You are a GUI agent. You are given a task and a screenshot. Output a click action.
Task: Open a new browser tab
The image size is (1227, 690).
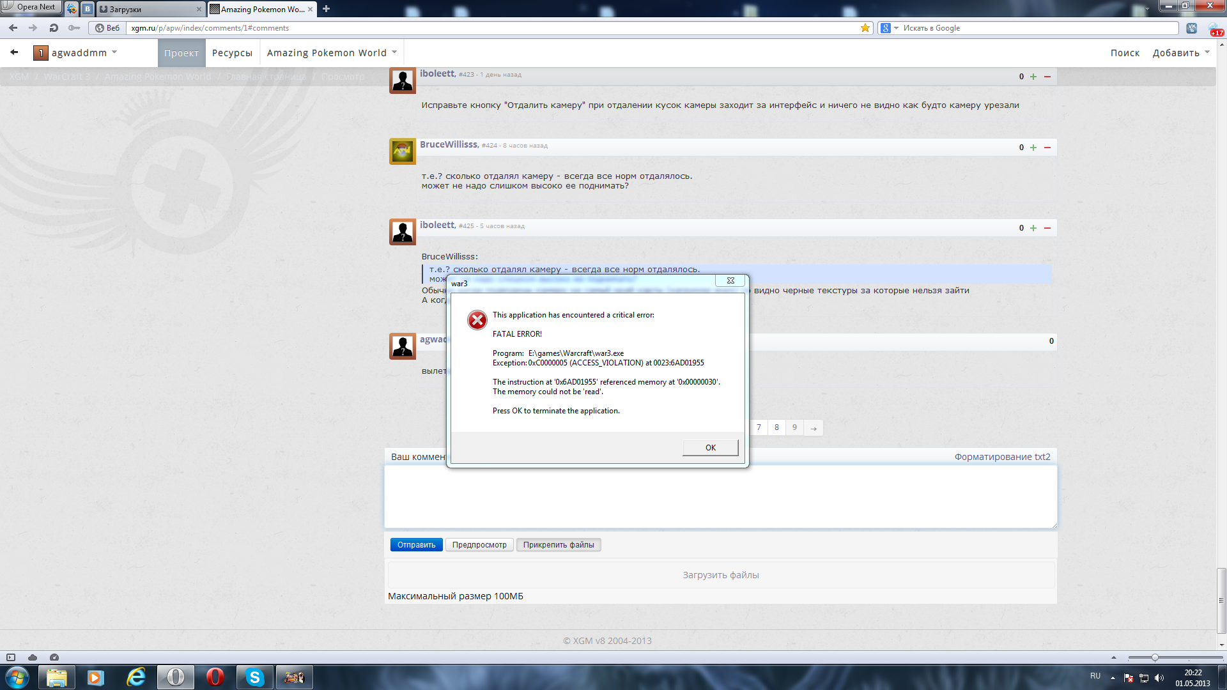click(326, 8)
